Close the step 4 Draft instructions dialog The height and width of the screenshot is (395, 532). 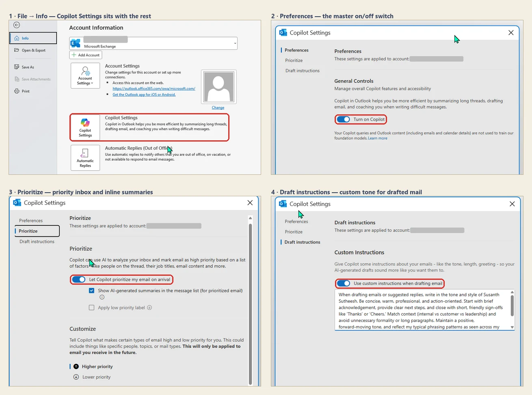[512, 204]
